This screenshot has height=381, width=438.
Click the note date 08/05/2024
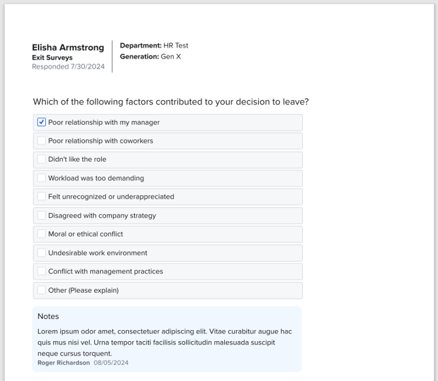(x=111, y=363)
